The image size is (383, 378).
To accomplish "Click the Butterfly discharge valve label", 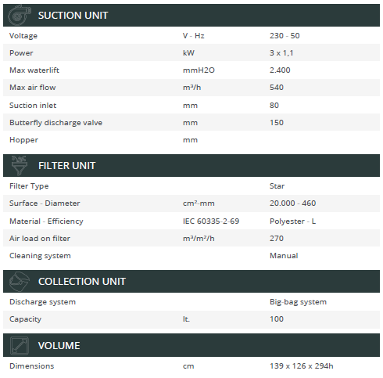I will click(55, 123).
